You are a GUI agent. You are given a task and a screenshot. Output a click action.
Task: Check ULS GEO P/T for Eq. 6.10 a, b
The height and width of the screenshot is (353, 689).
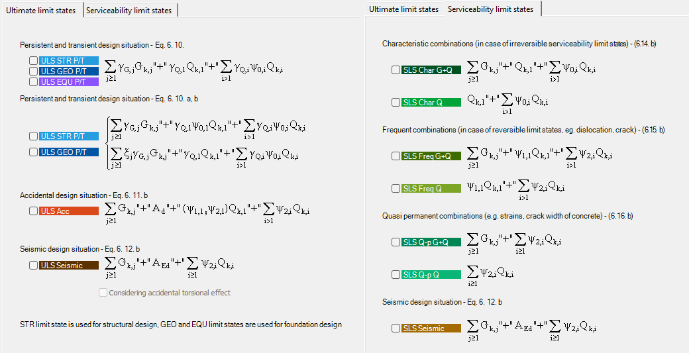pyautogui.click(x=33, y=152)
